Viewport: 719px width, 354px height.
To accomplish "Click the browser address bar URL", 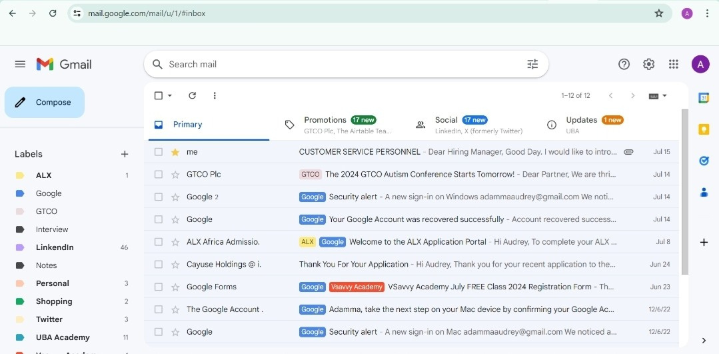I will (147, 13).
